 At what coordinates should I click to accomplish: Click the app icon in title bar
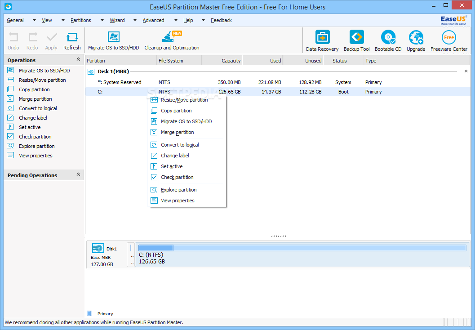8,6
